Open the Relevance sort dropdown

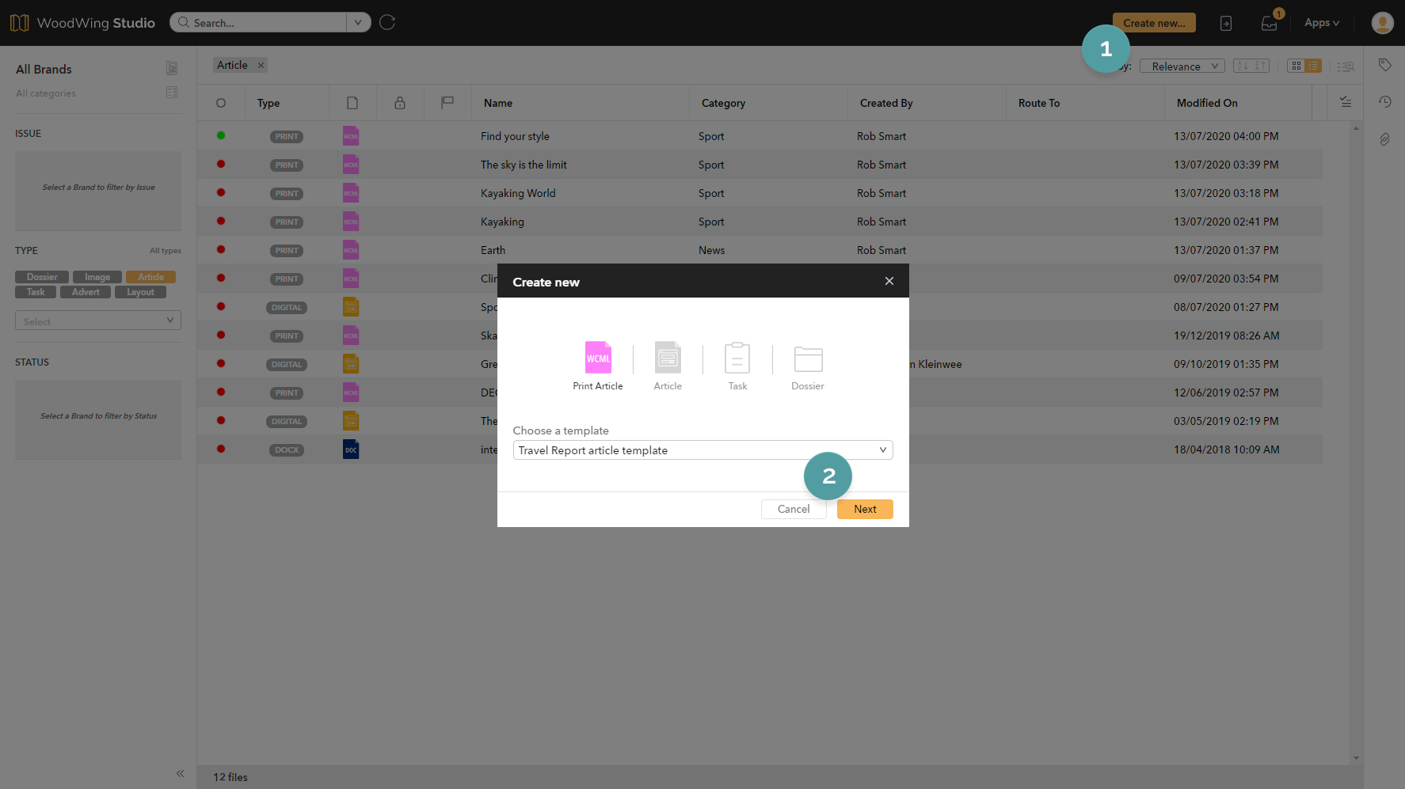pyautogui.click(x=1182, y=66)
